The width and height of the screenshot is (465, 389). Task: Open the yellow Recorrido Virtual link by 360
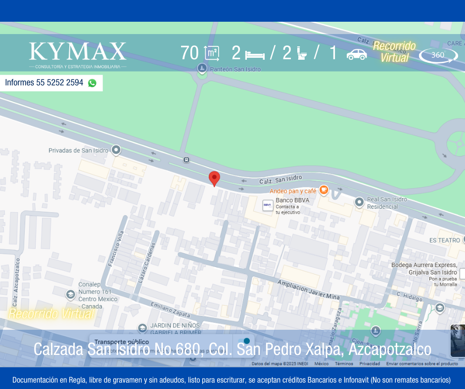click(394, 52)
